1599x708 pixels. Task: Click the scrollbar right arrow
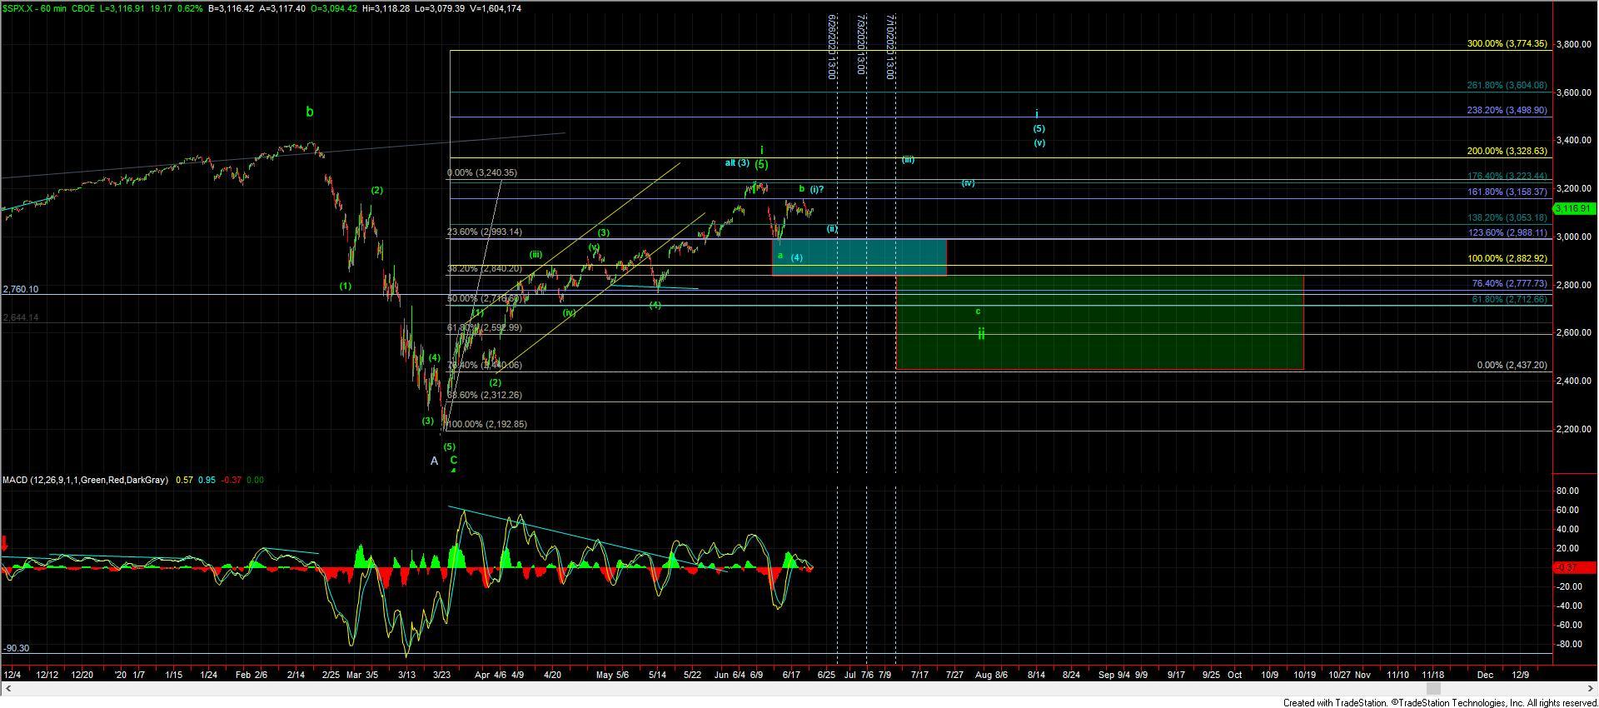point(1592,689)
